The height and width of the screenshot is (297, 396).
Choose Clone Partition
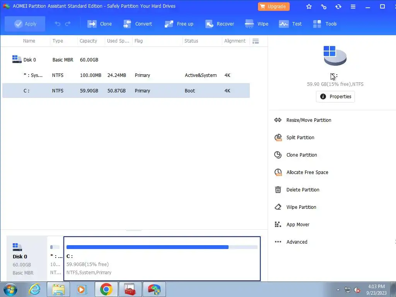pyautogui.click(x=302, y=155)
